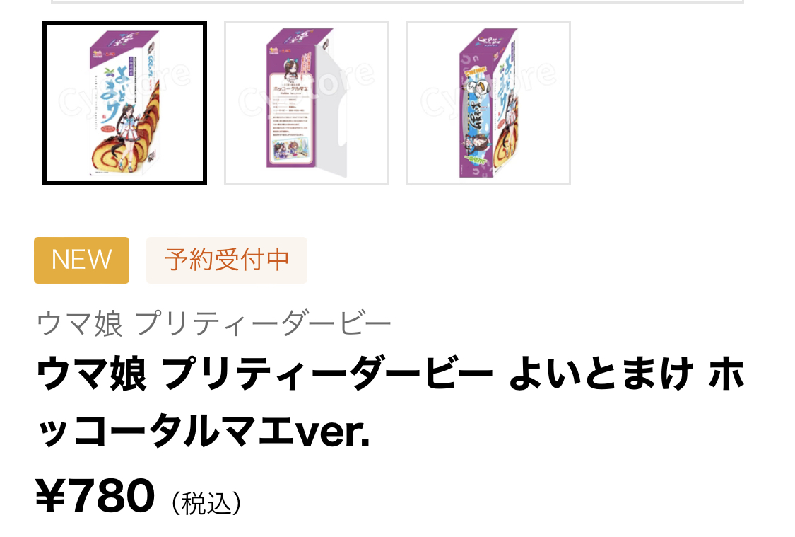795x537 pixels.
Task: Select the second thumbnail showing box back
Action: click(307, 103)
